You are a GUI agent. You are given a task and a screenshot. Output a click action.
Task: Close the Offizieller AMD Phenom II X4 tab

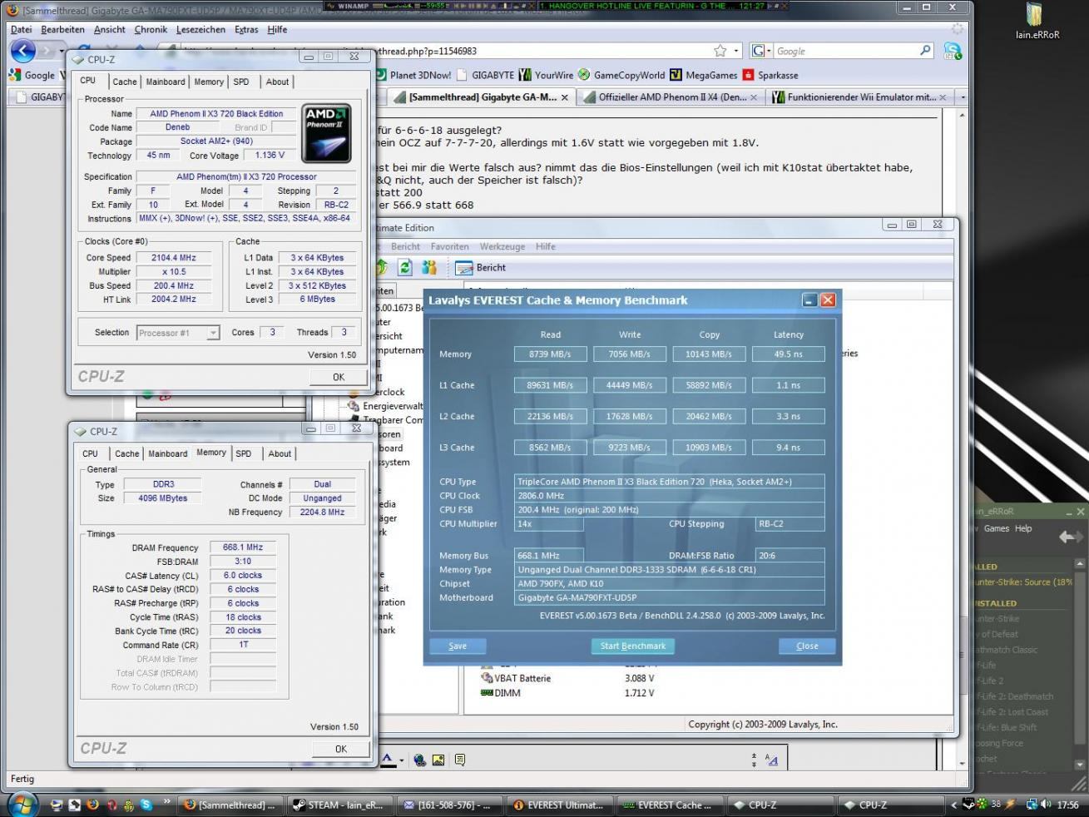tap(754, 97)
